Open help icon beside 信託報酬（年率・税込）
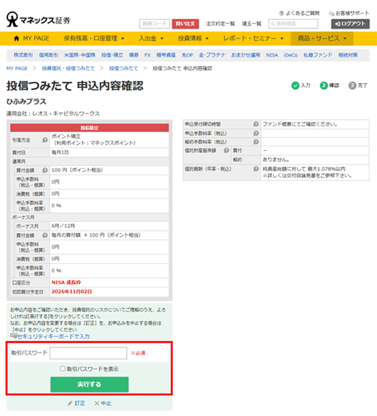The width and height of the screenshot is (377, 416). (256, 169)
